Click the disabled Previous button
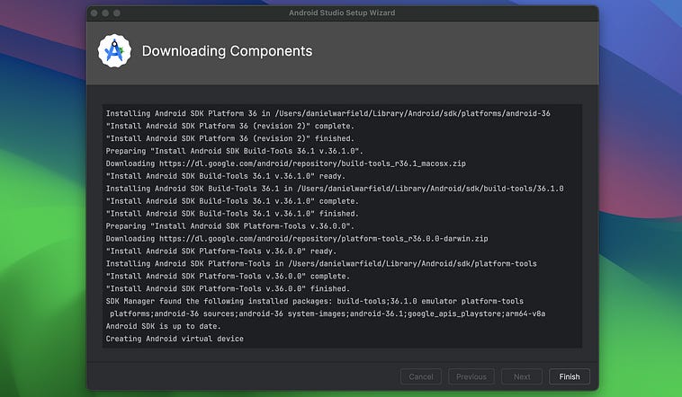This screenshot has width=682, height=397. tap(471, 376)
